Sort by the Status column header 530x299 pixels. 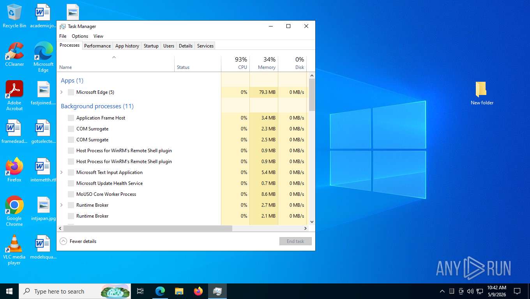(198, 64)
